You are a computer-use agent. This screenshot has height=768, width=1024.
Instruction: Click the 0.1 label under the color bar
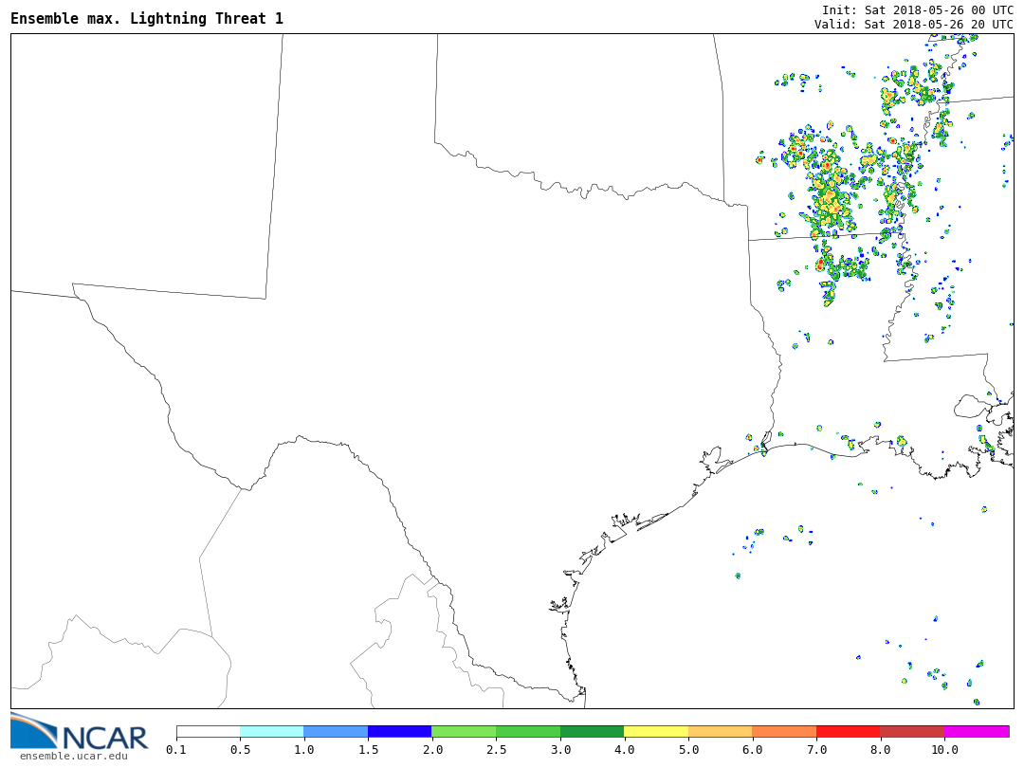click(x=176, y=750)
